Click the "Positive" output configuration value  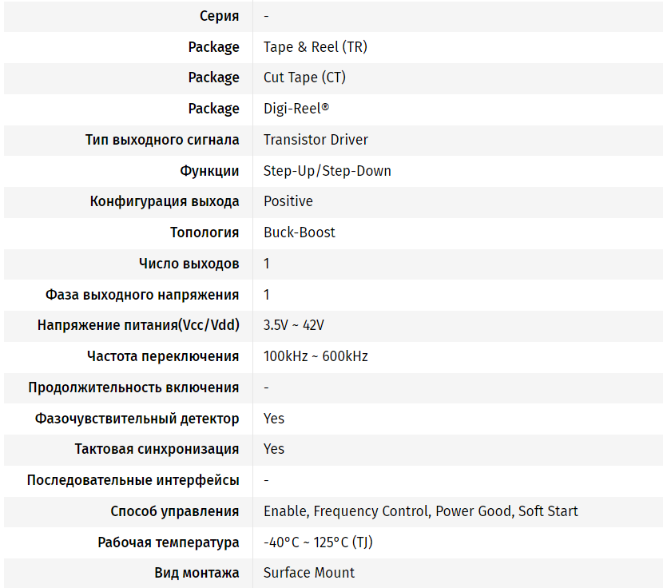[288, 201]
